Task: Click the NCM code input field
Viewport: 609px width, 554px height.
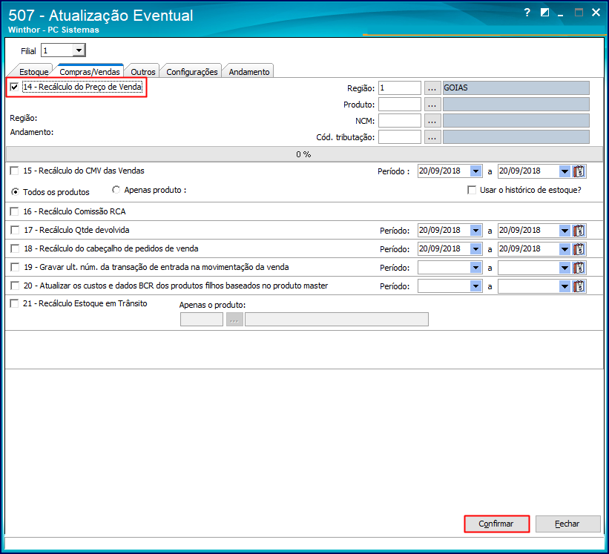Action: pos(400,121)
